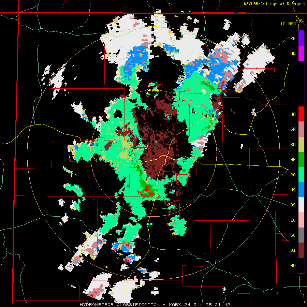Click the dark green HR heavy rain swatch
Screen dimensions: 307x307
301,160
